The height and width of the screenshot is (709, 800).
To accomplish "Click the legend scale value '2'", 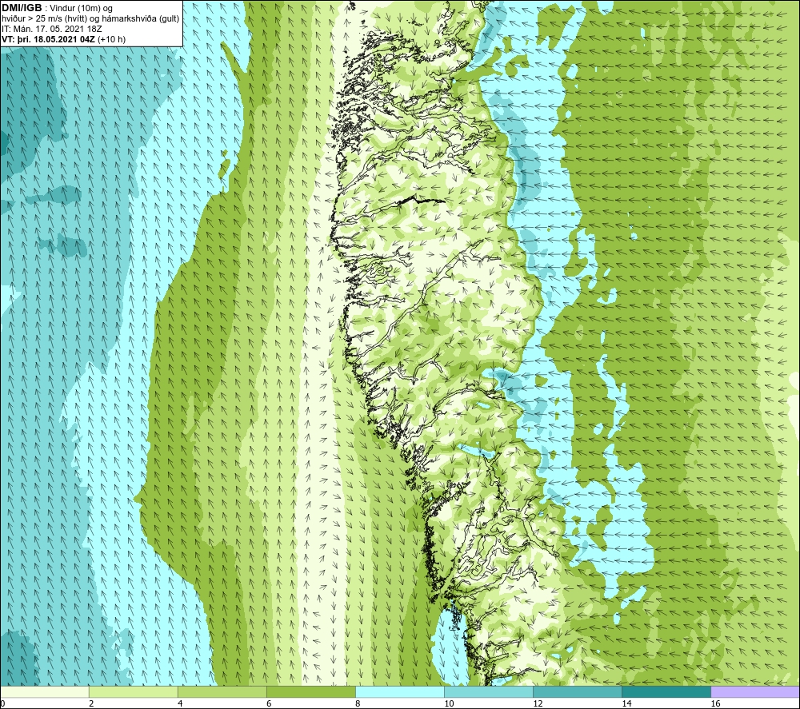I will click(91, 703).
